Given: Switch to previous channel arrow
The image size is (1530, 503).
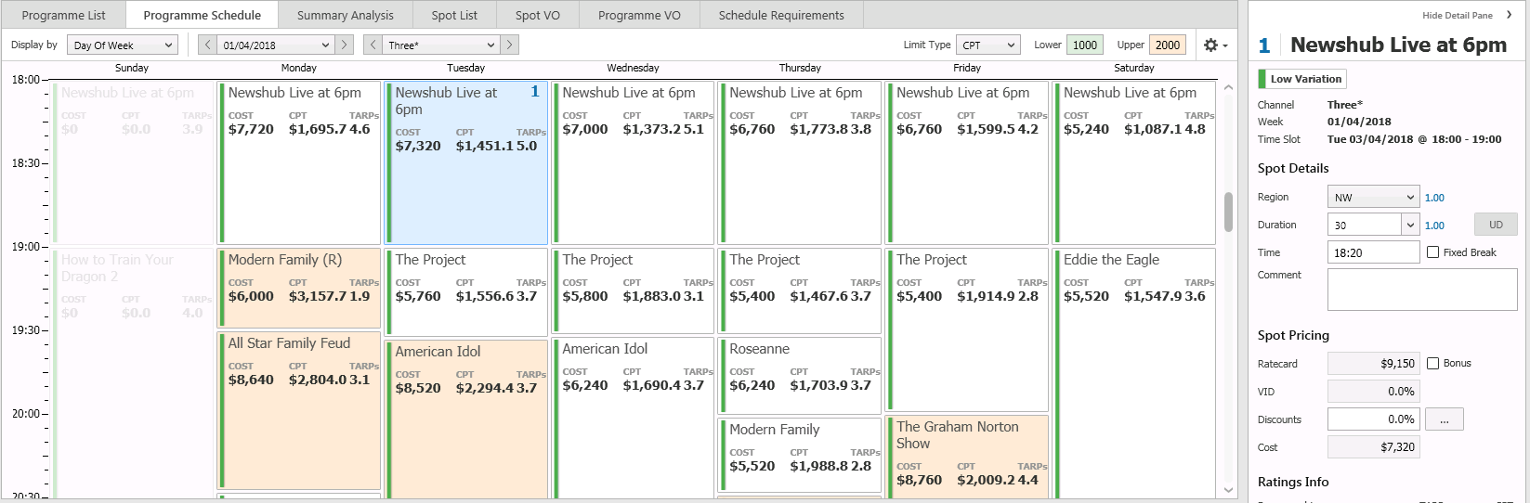Looking at the screenshot, I should 373,45.
